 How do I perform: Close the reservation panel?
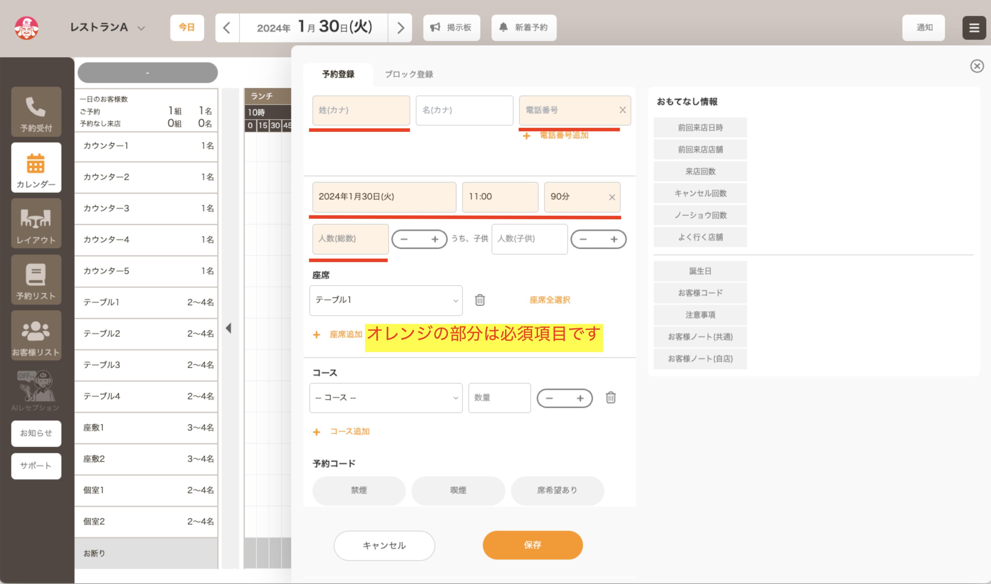click(x=977, y=66)
